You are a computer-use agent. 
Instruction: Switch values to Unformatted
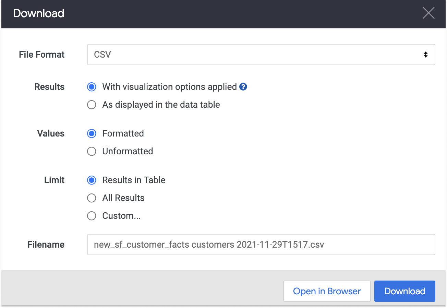tap(92, 152)
